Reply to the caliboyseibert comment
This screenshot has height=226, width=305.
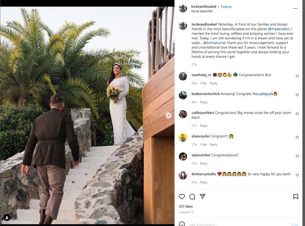(204, 126)
